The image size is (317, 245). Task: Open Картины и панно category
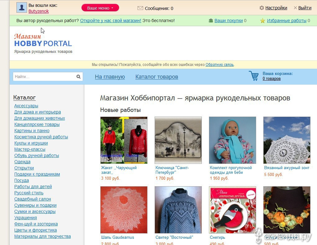point(32,131)
